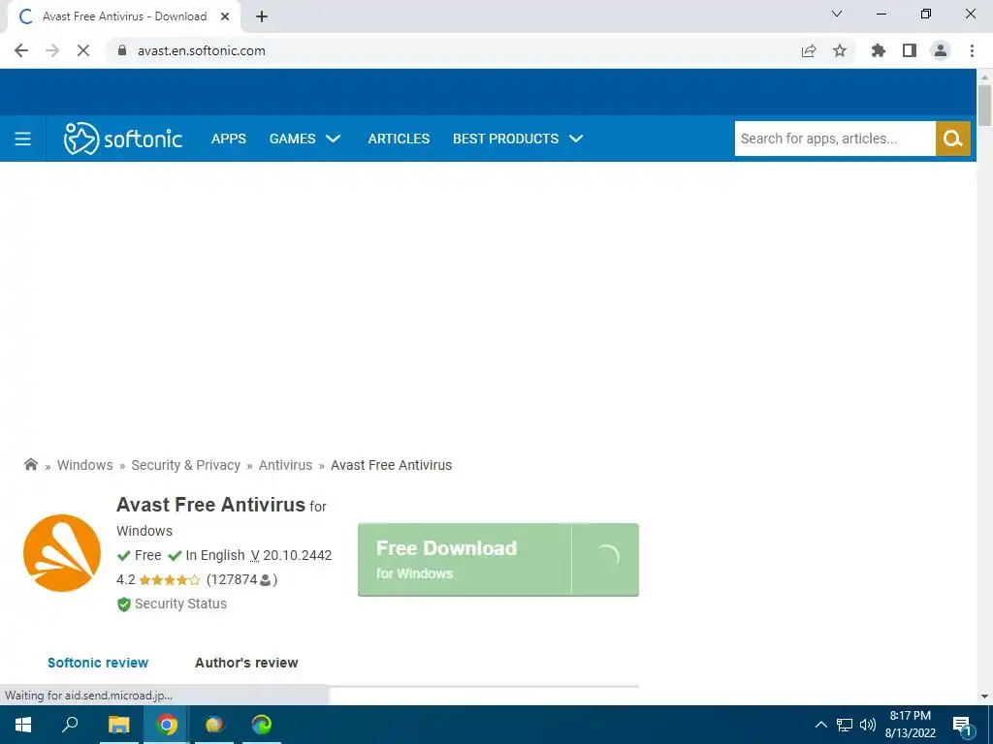Select the Avast Free Antivirus browser tab
This screenshot has width=993, height=744.
(x=124, y=16)
